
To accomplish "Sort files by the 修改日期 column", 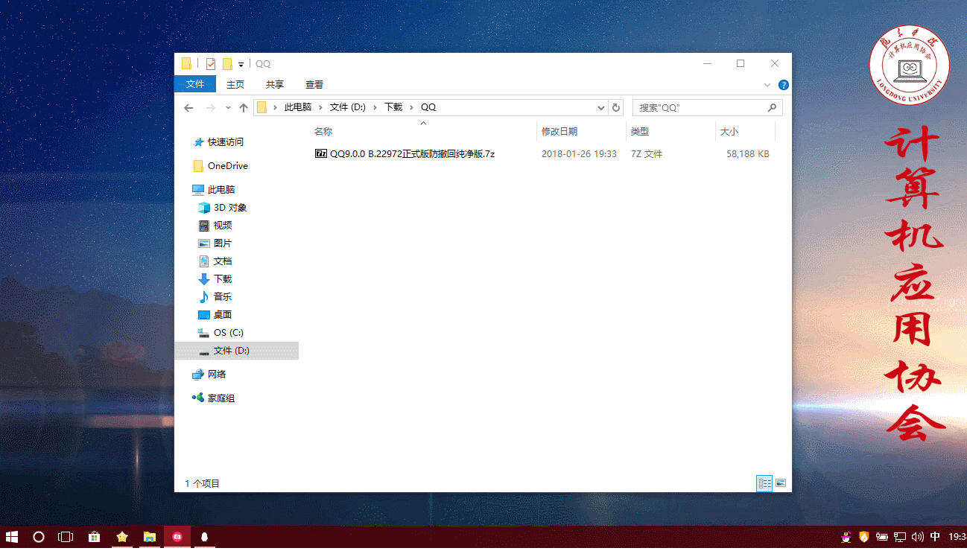I will click(581, 132).
